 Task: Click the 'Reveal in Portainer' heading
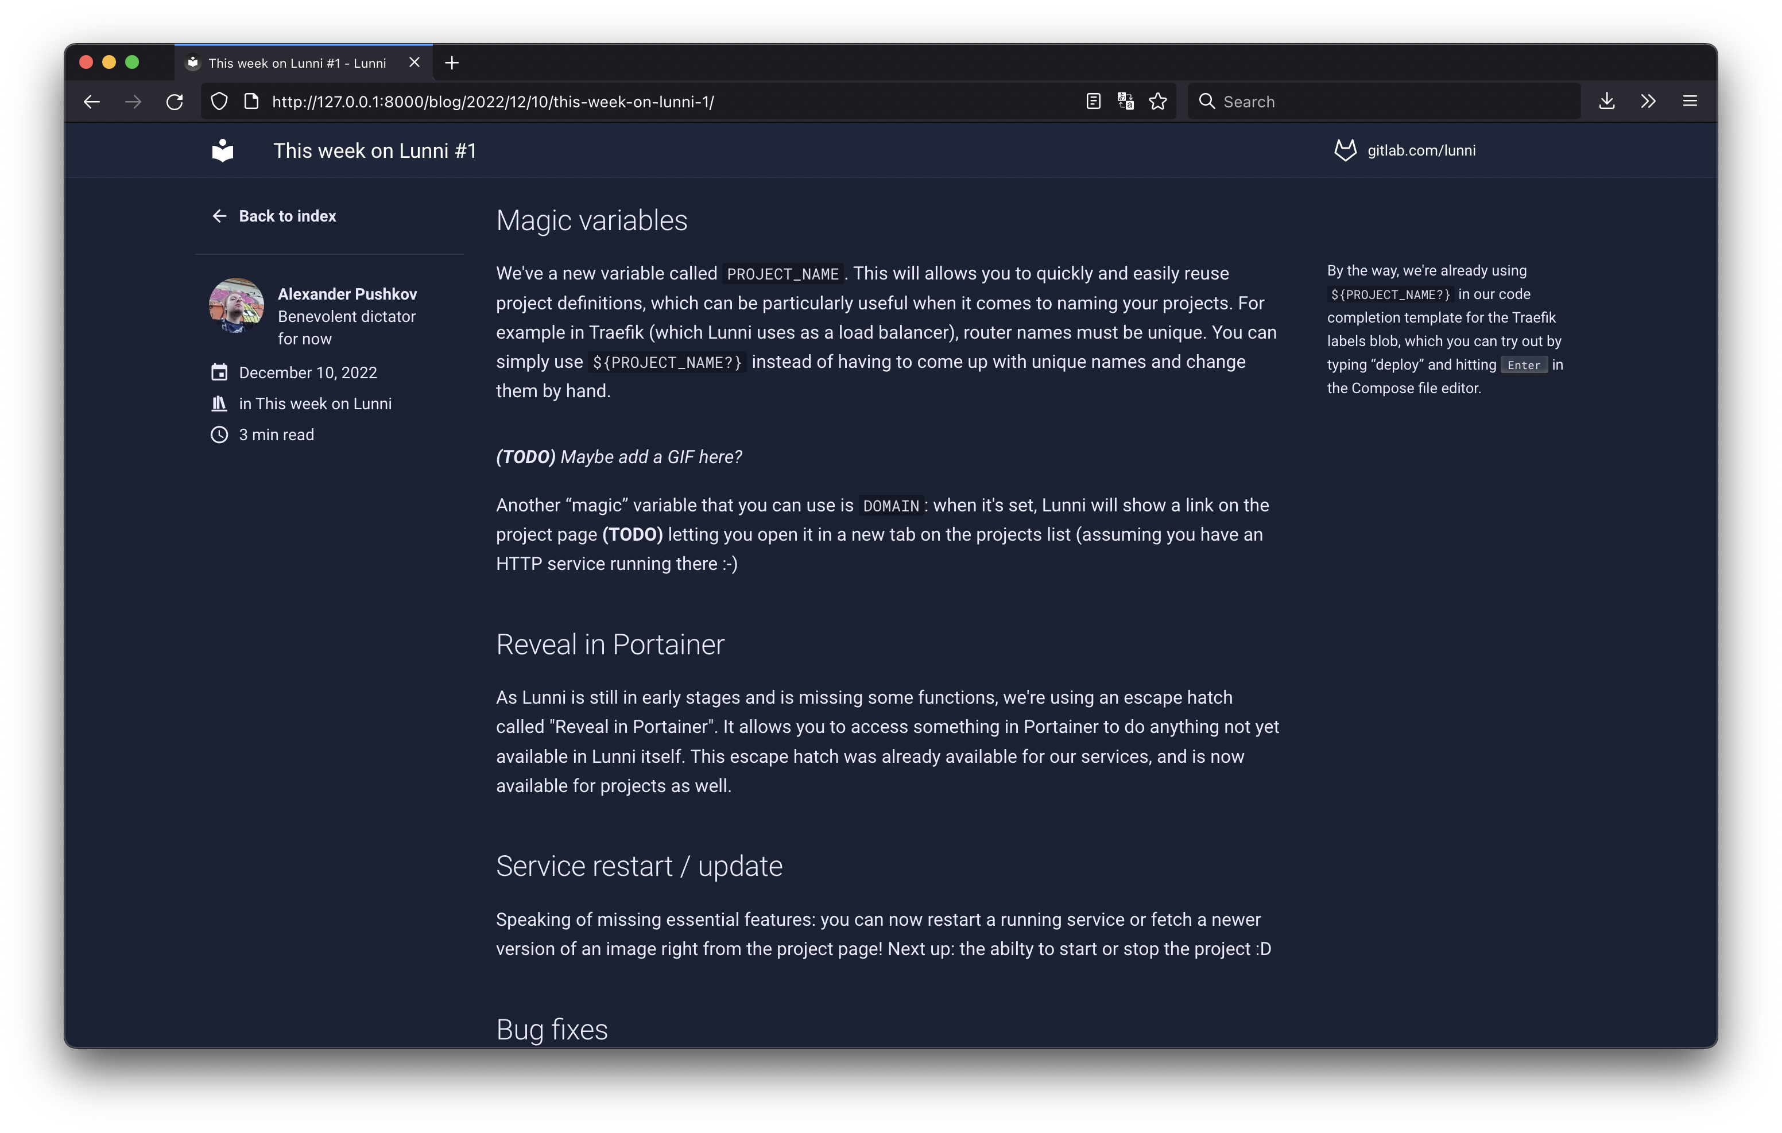click(x=610, y=645)
